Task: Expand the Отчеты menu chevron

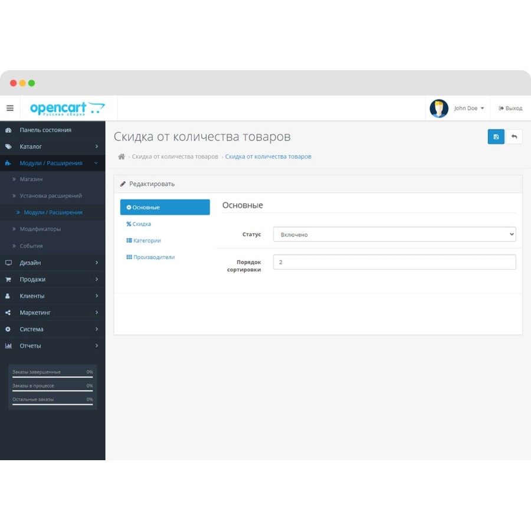Action: (x=97, y=345)
